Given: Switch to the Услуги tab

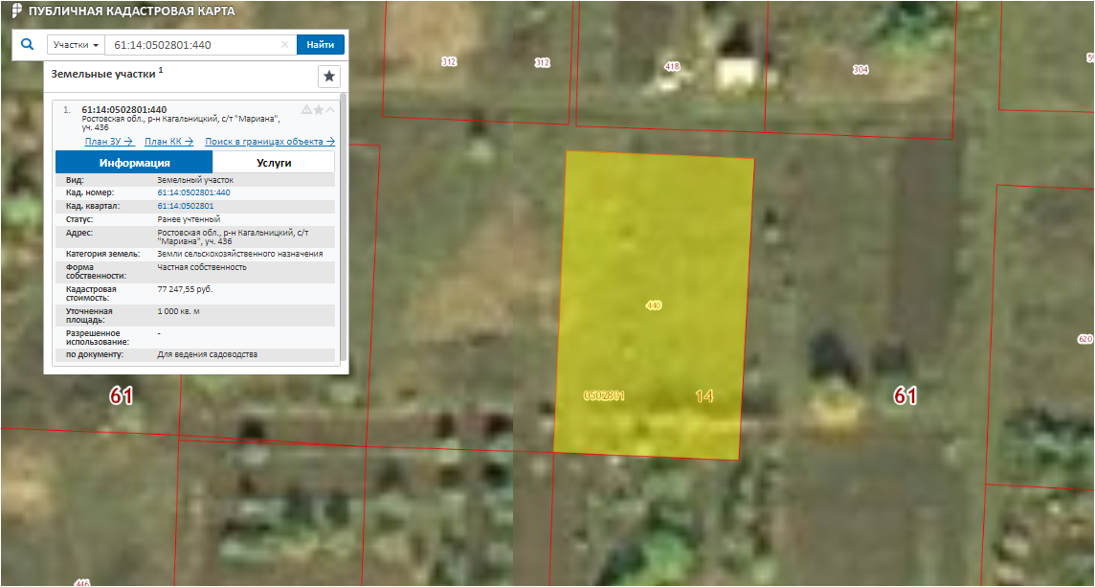Looking at the screenshot, I should tap(274, 163).
